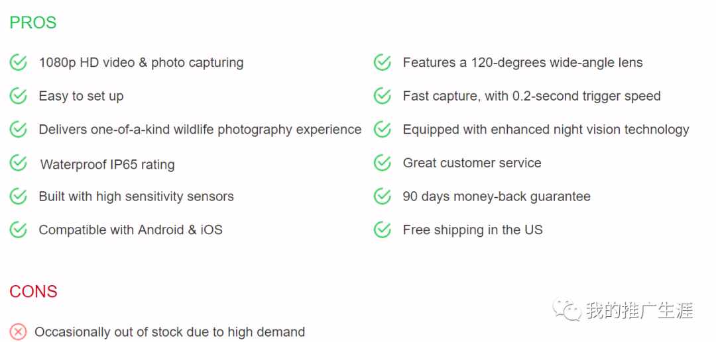Image resolution: width=716 pixels, height=342 pixels.
Task: Click the checkmark beside enhanced night vision technology
Action: point(383,130)
